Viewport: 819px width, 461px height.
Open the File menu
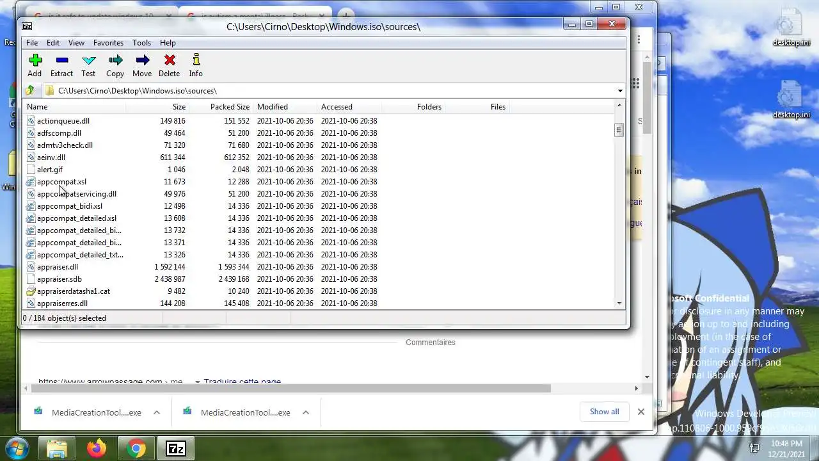(x=32, y=43)
